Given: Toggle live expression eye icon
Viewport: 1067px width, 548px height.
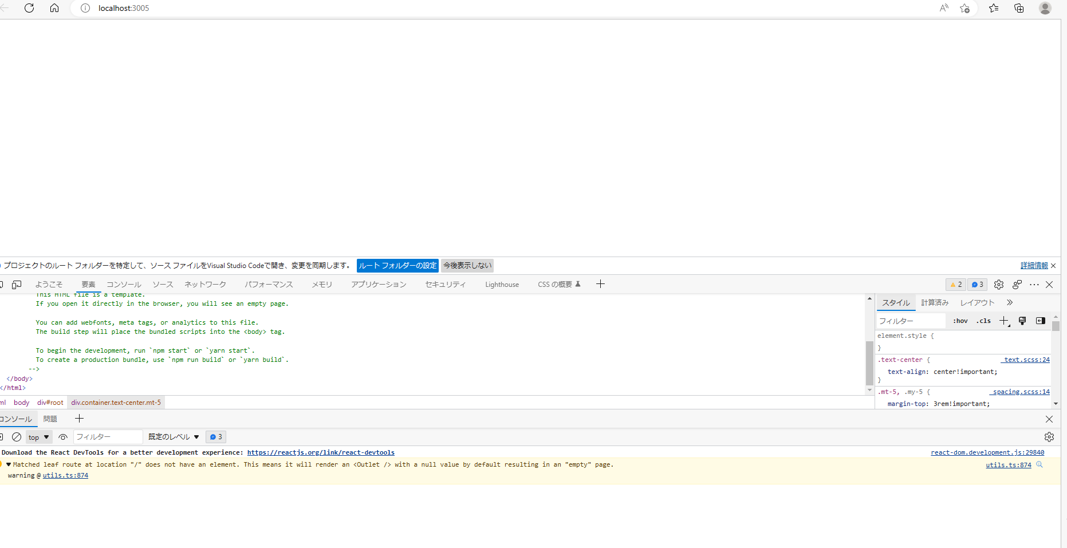Looking at the screenshot, I should point(63,437).
